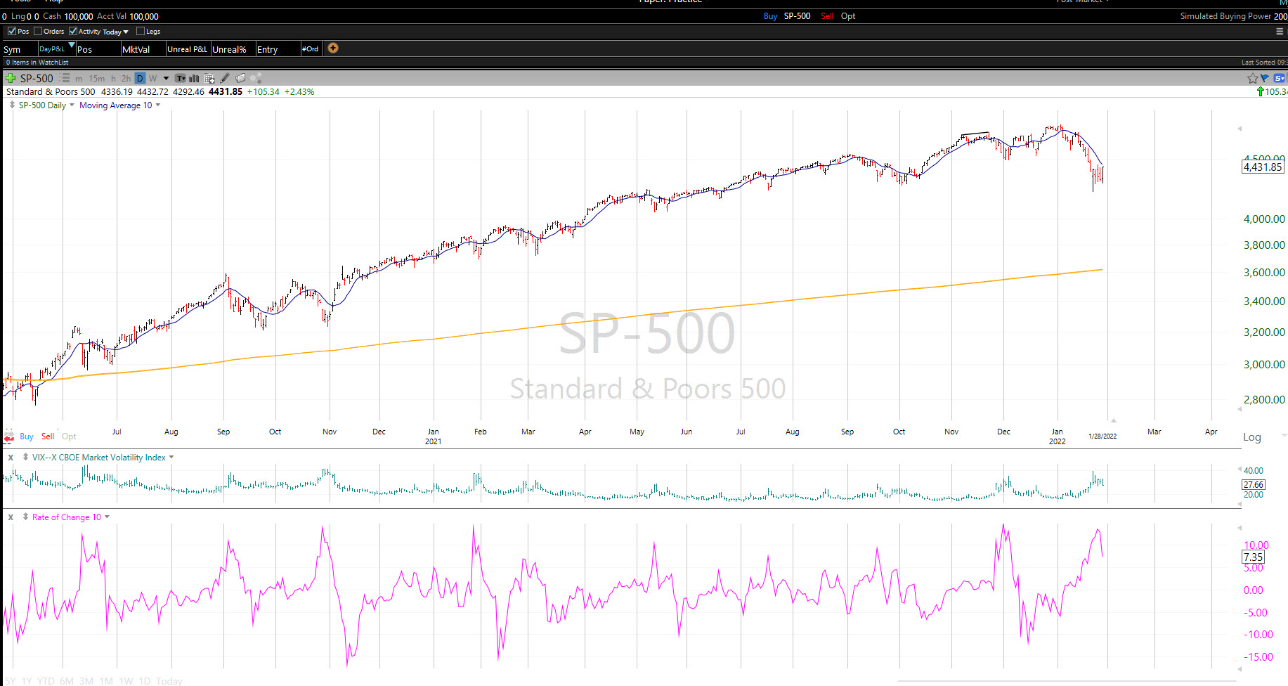Open the timeframe dropdown arrow after W
Viewport: 1288px width, 686px height.
click(166, 79)
